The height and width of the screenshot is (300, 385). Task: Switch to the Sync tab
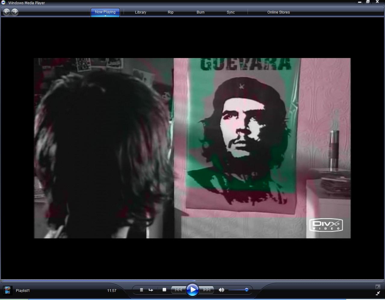pyautogui.click(x=231, y=12)
